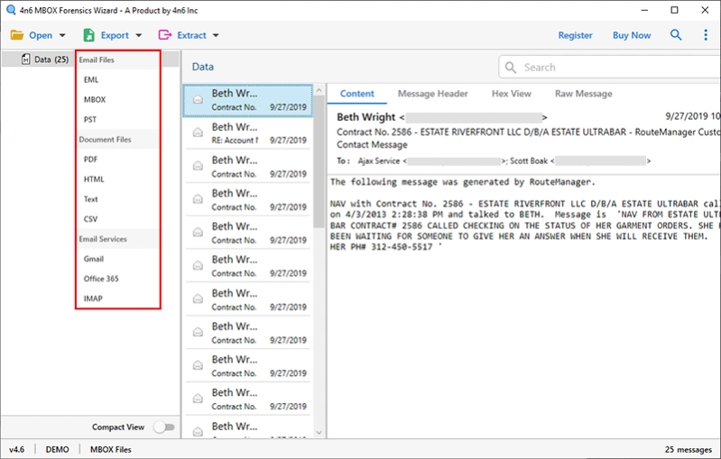Switch to the Message Header tab
This screenshot has width=721, height=459.
click(x=433, y=94)
